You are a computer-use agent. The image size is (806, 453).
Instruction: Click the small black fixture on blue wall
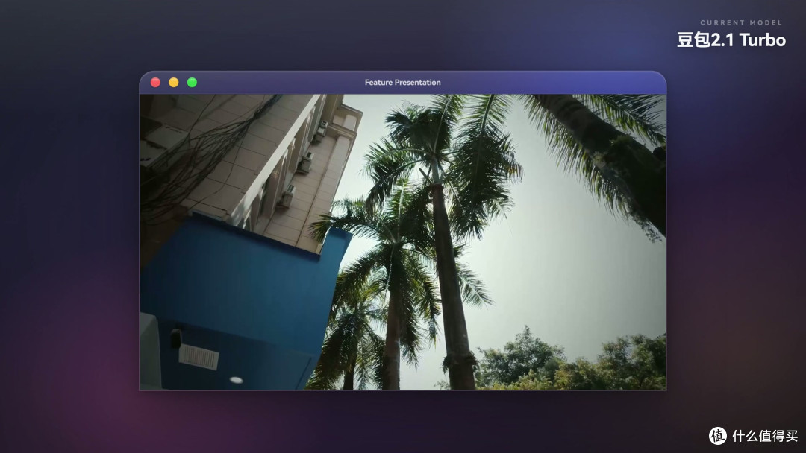176,338
